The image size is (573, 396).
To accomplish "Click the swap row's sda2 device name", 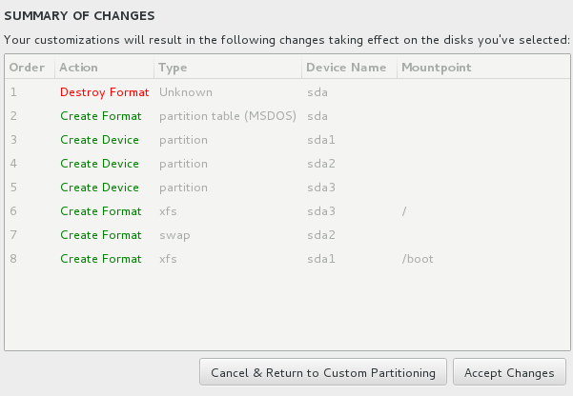I will [321, 235].
